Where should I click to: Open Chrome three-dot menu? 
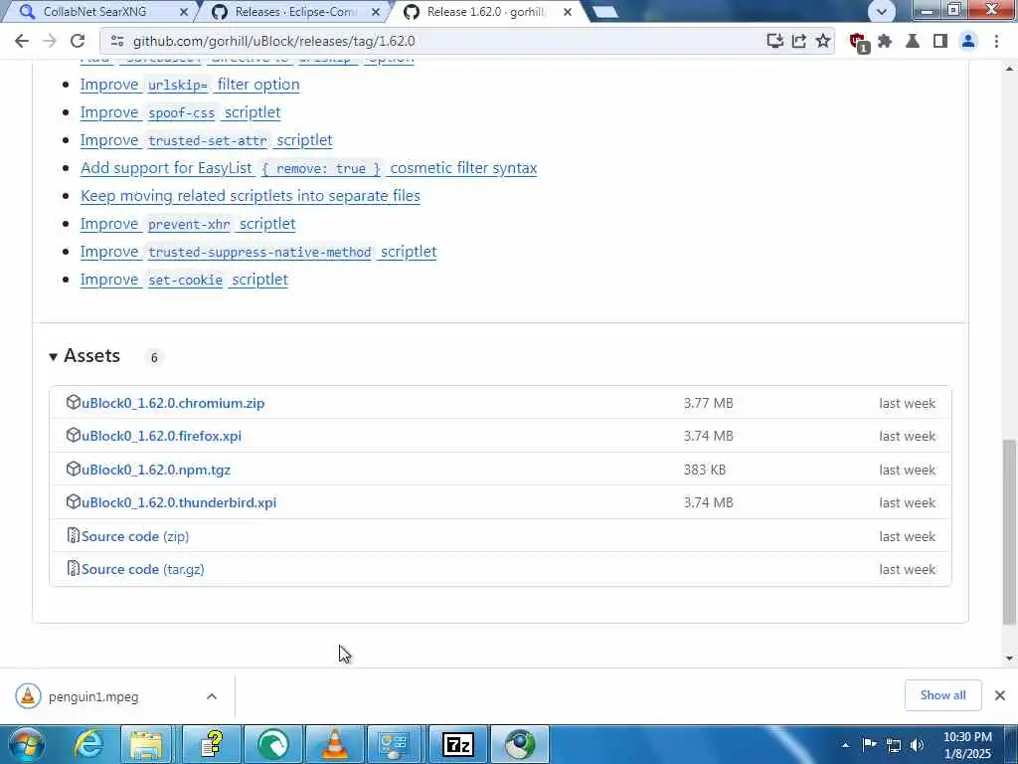coord(996,41)
